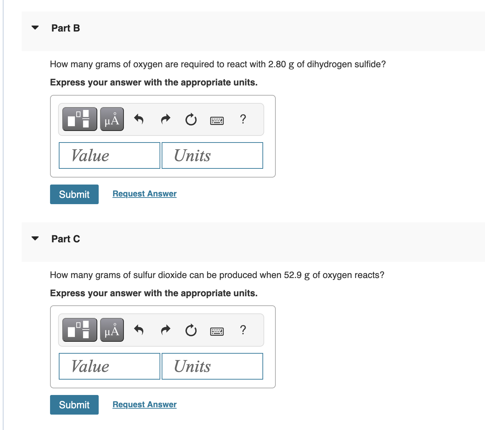
Task: Open the help question mark in Part C
Action: pos(243,330)
